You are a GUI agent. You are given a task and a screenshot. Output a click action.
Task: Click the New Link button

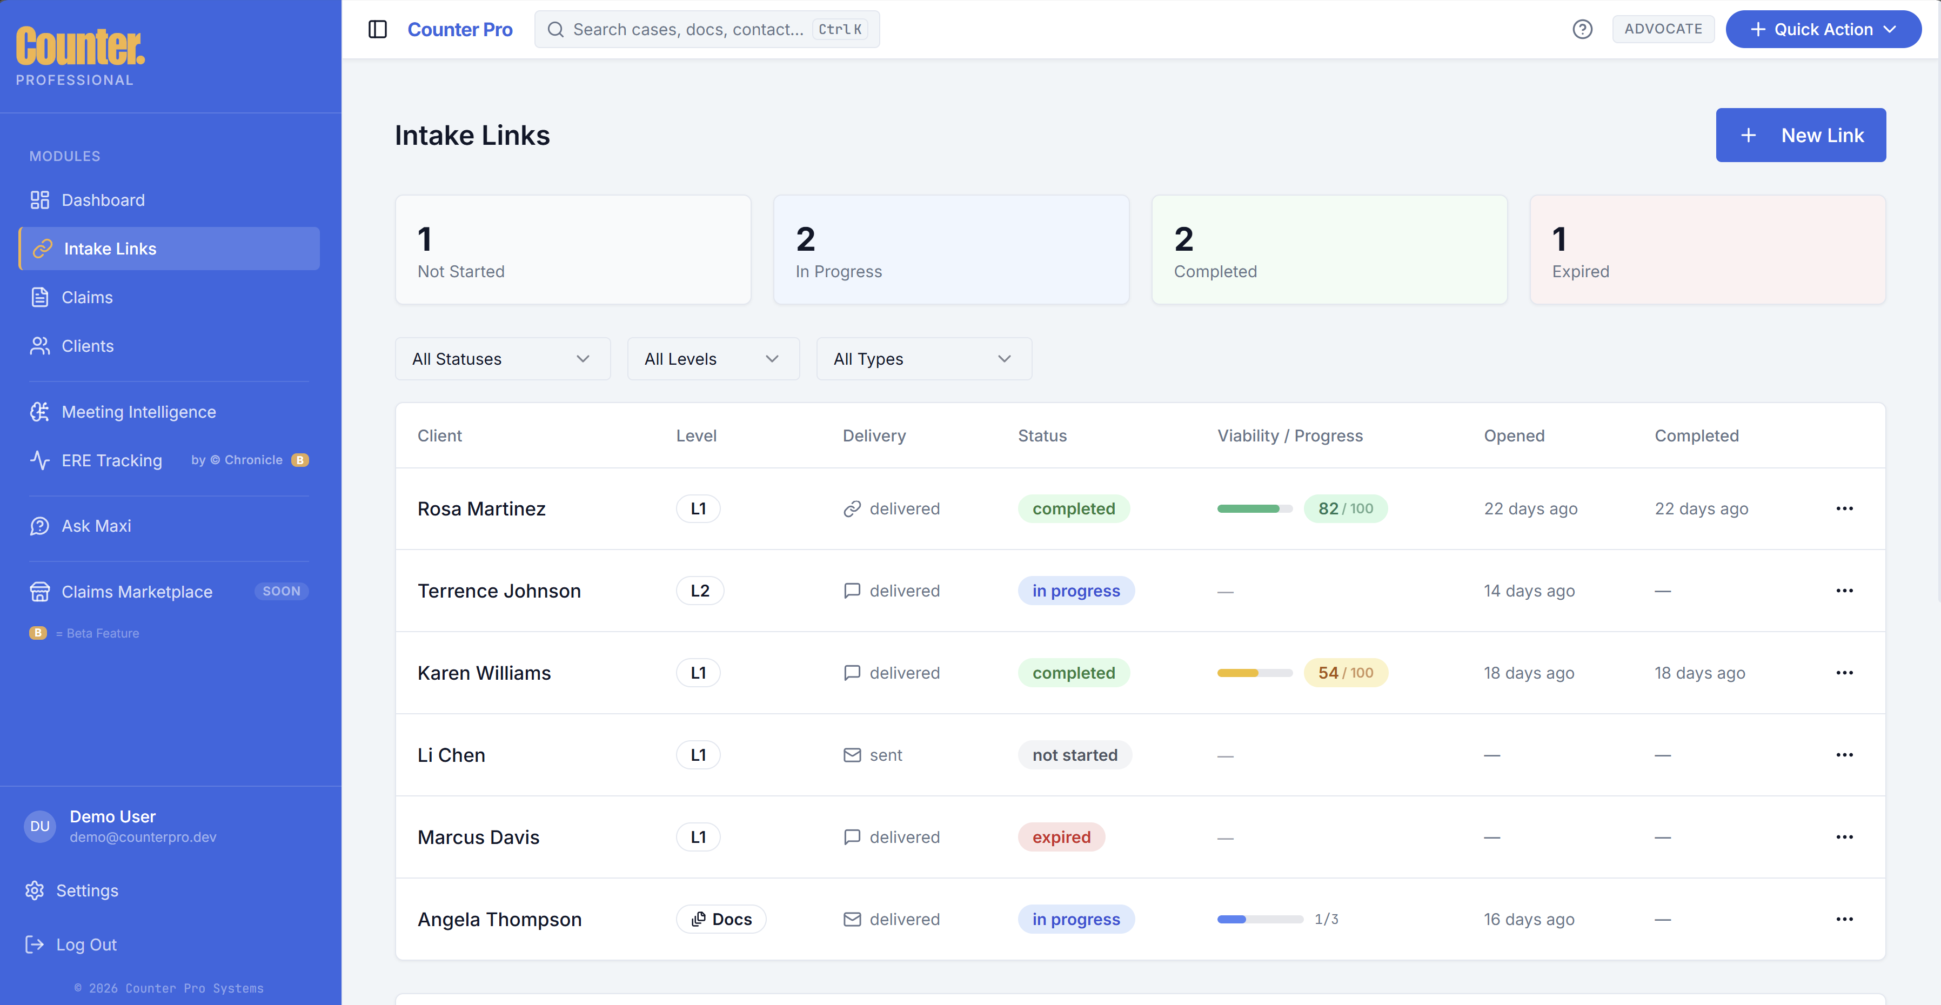point(1800,136)
